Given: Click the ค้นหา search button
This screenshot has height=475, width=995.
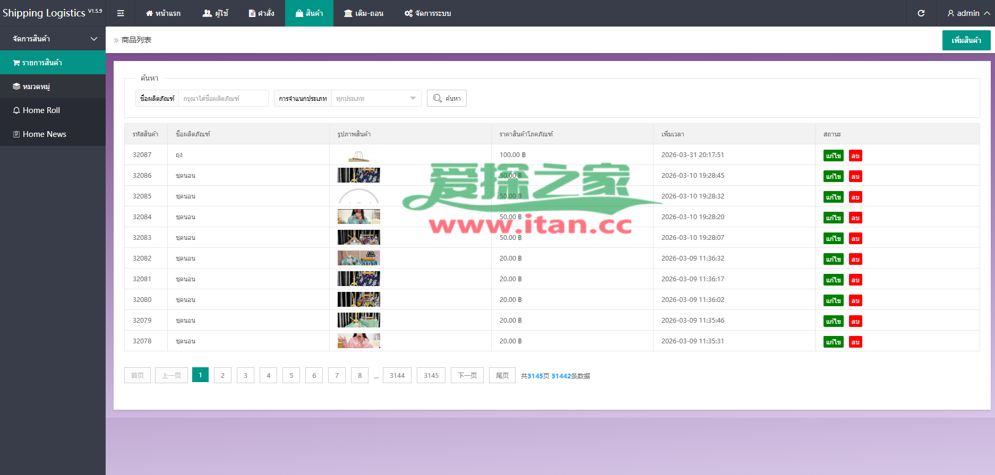Looking at the screenshot, I should [x=447, y=98].
